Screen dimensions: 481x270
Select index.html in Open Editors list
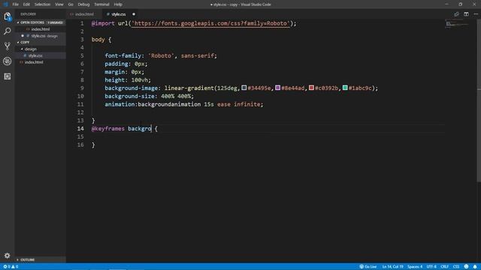(40, 29)
